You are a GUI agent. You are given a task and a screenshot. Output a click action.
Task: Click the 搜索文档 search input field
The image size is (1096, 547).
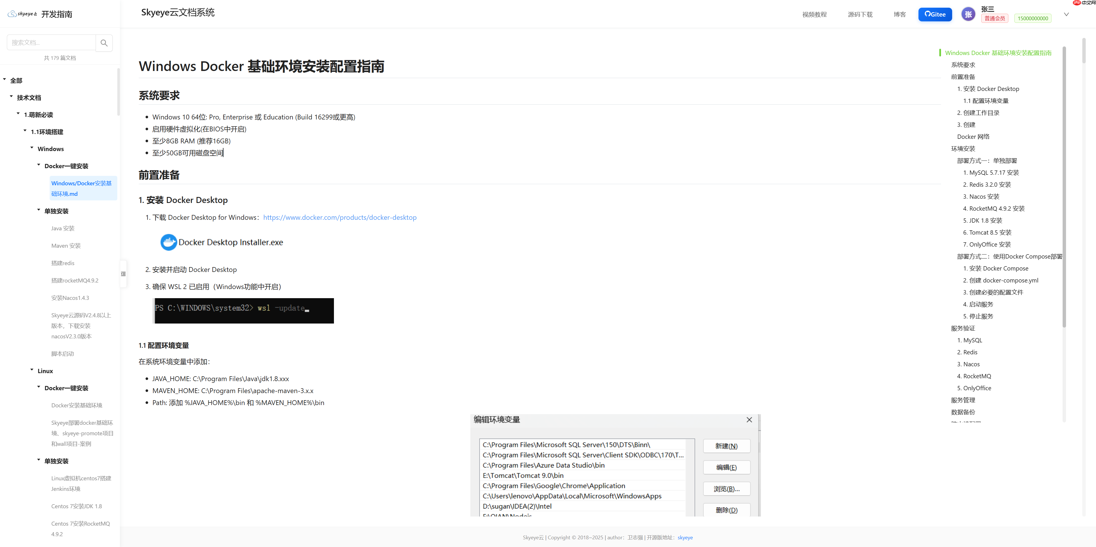[51, 42]
